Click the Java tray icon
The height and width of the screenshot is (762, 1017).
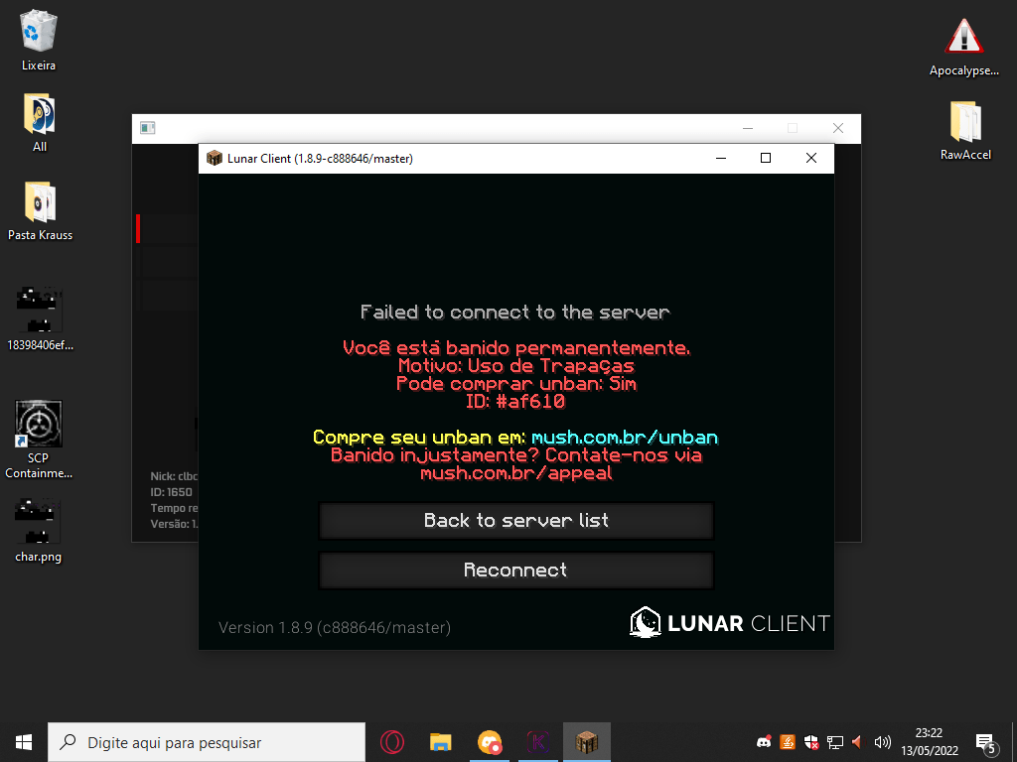(x=788, y=742)
